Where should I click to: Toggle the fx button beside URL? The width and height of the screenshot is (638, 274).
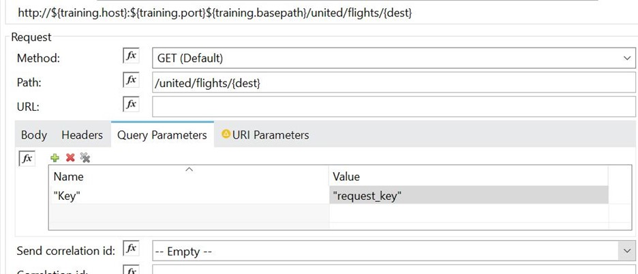click(x=131, y=105)
